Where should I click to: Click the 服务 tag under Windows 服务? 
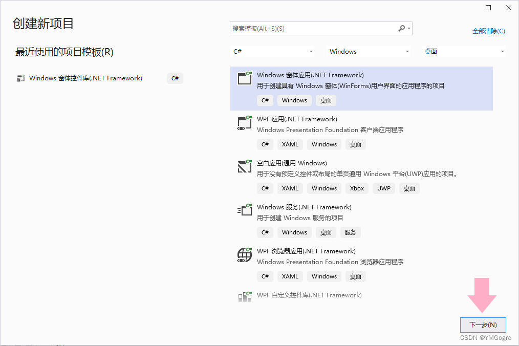[x=350, y=232]
